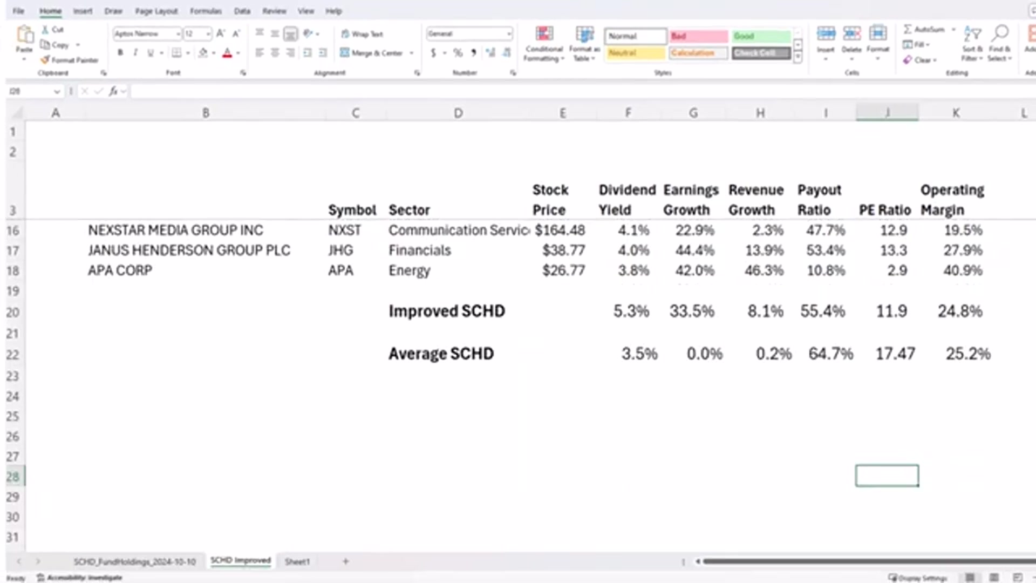Click Increase Decimal icon
Screen dimensions: 1036x583
(490, 52)
